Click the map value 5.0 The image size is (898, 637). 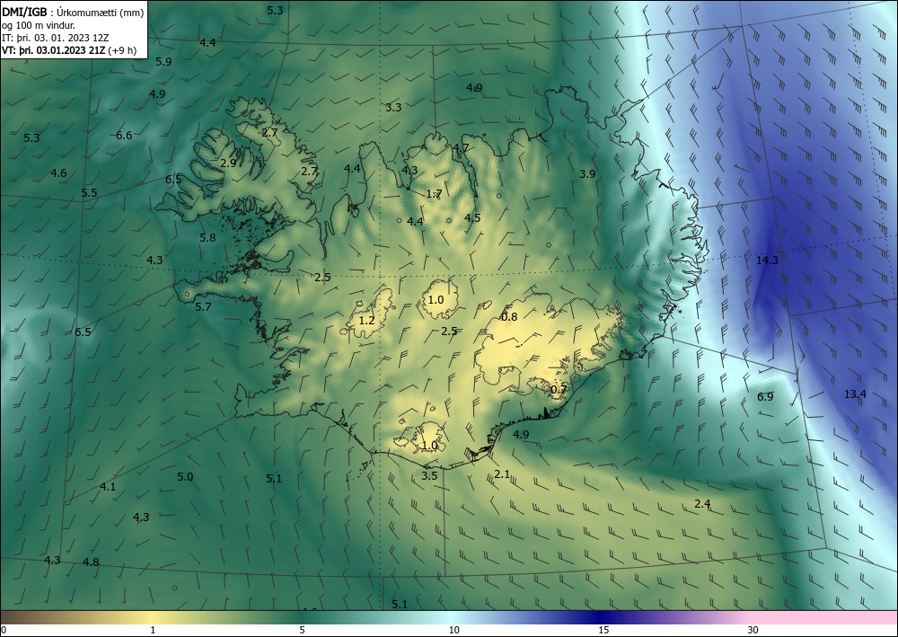point(185,476)
